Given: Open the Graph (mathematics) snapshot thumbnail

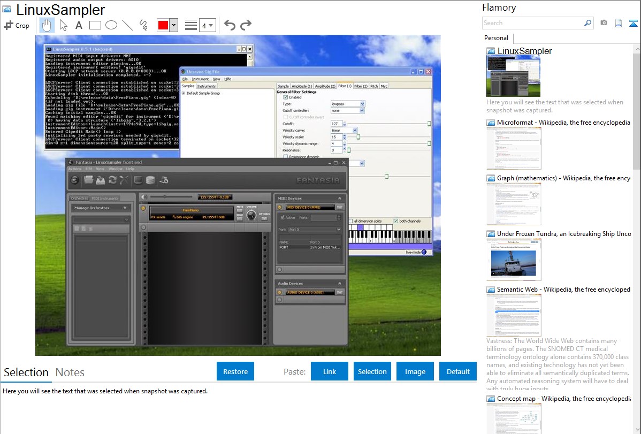Looking at the screenshot, I should click(514, 204).
